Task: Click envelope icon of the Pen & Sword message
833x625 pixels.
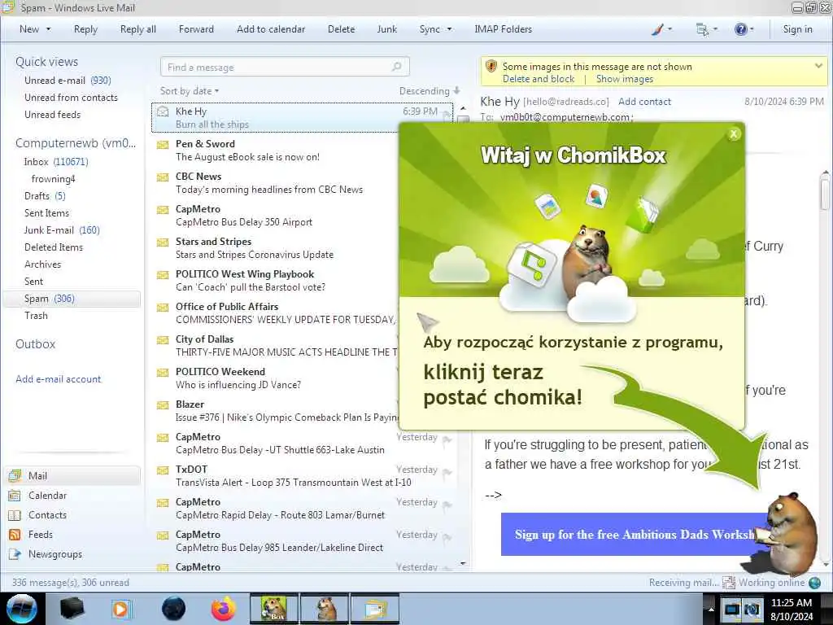Action: 163,145
